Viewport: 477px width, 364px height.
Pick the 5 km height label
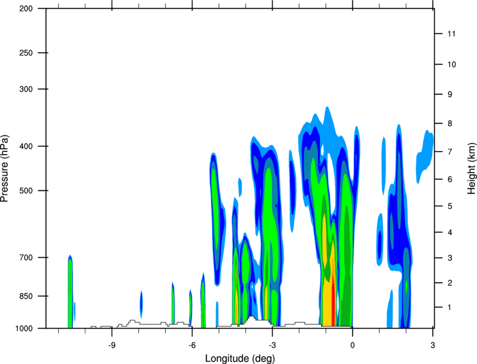450,206
